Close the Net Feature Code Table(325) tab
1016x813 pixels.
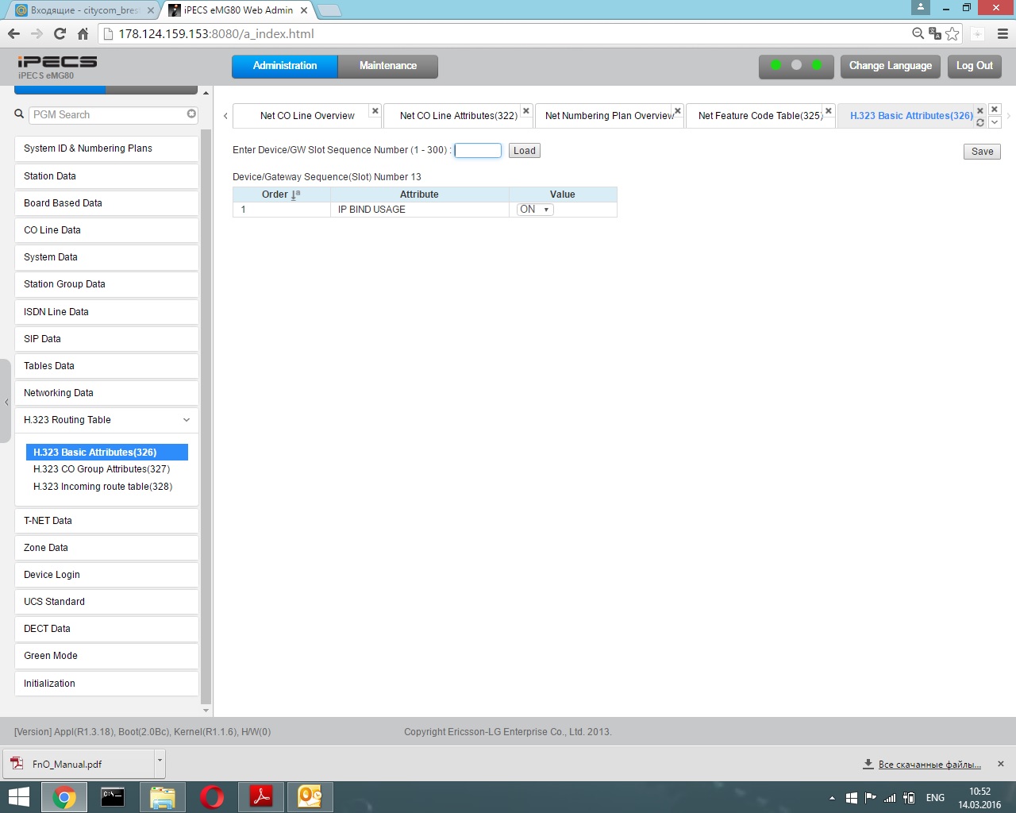[x=829, y=110]
